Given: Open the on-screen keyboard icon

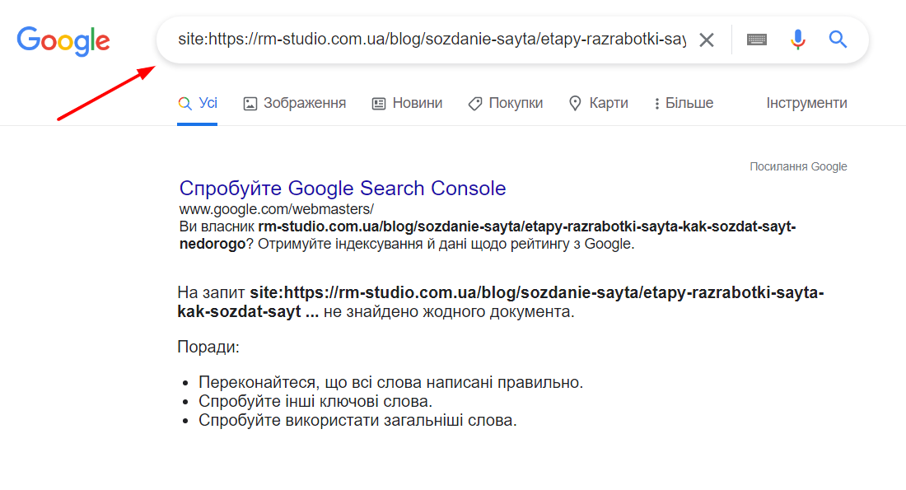Looking at the screenshot, I should pos(756,40).
